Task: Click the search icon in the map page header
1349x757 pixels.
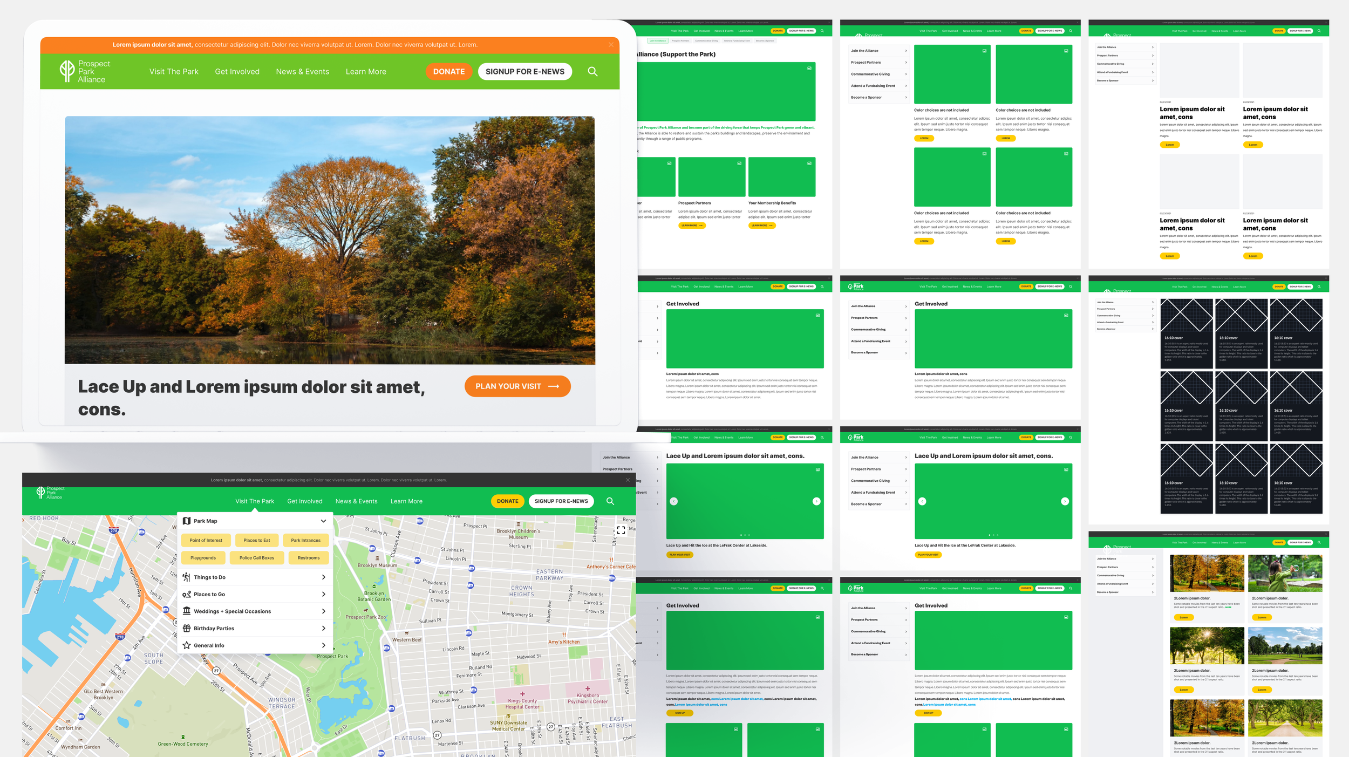Action: [x=610, y=501]
